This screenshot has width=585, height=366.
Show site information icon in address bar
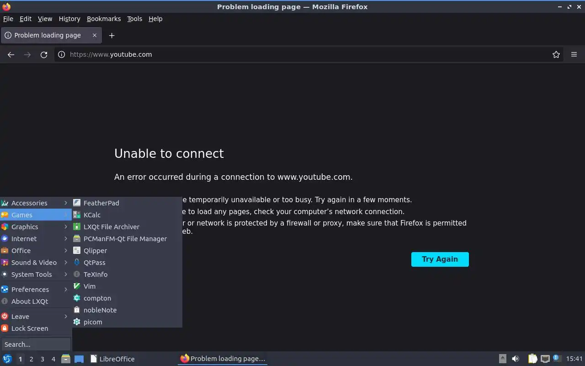tap(62, 54)
